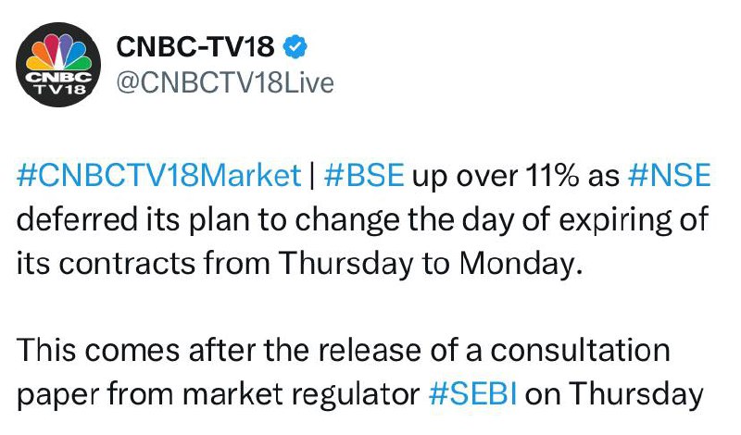The width and height of the screenshot is (741, 435).
Task: Click the 'its contracts' text in the tweet
Action: pos(106,263)
